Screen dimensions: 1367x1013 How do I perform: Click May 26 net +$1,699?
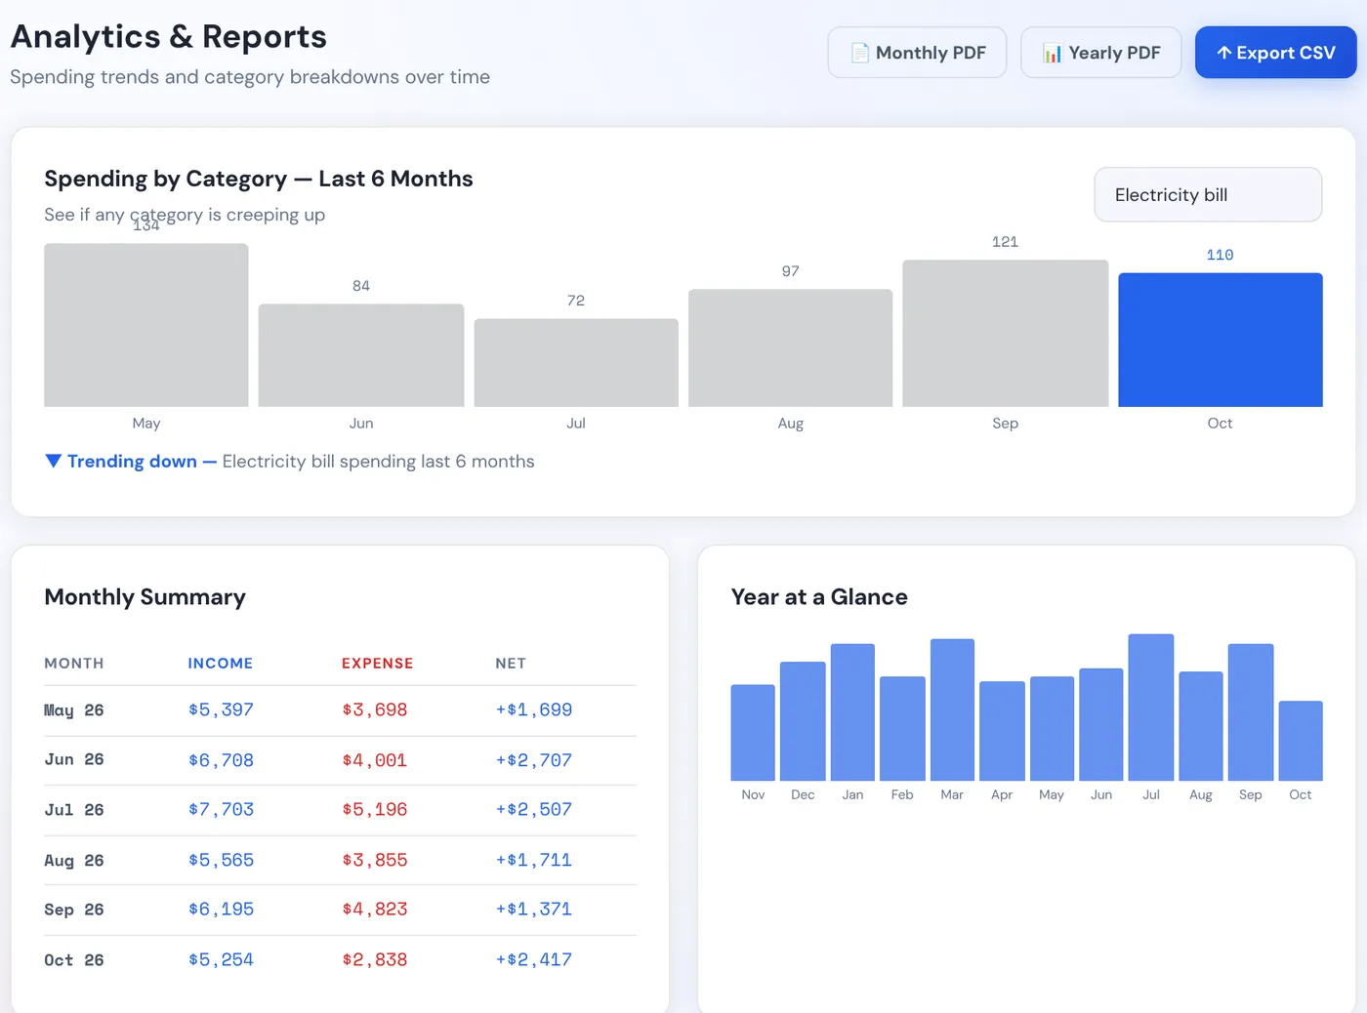534,710
